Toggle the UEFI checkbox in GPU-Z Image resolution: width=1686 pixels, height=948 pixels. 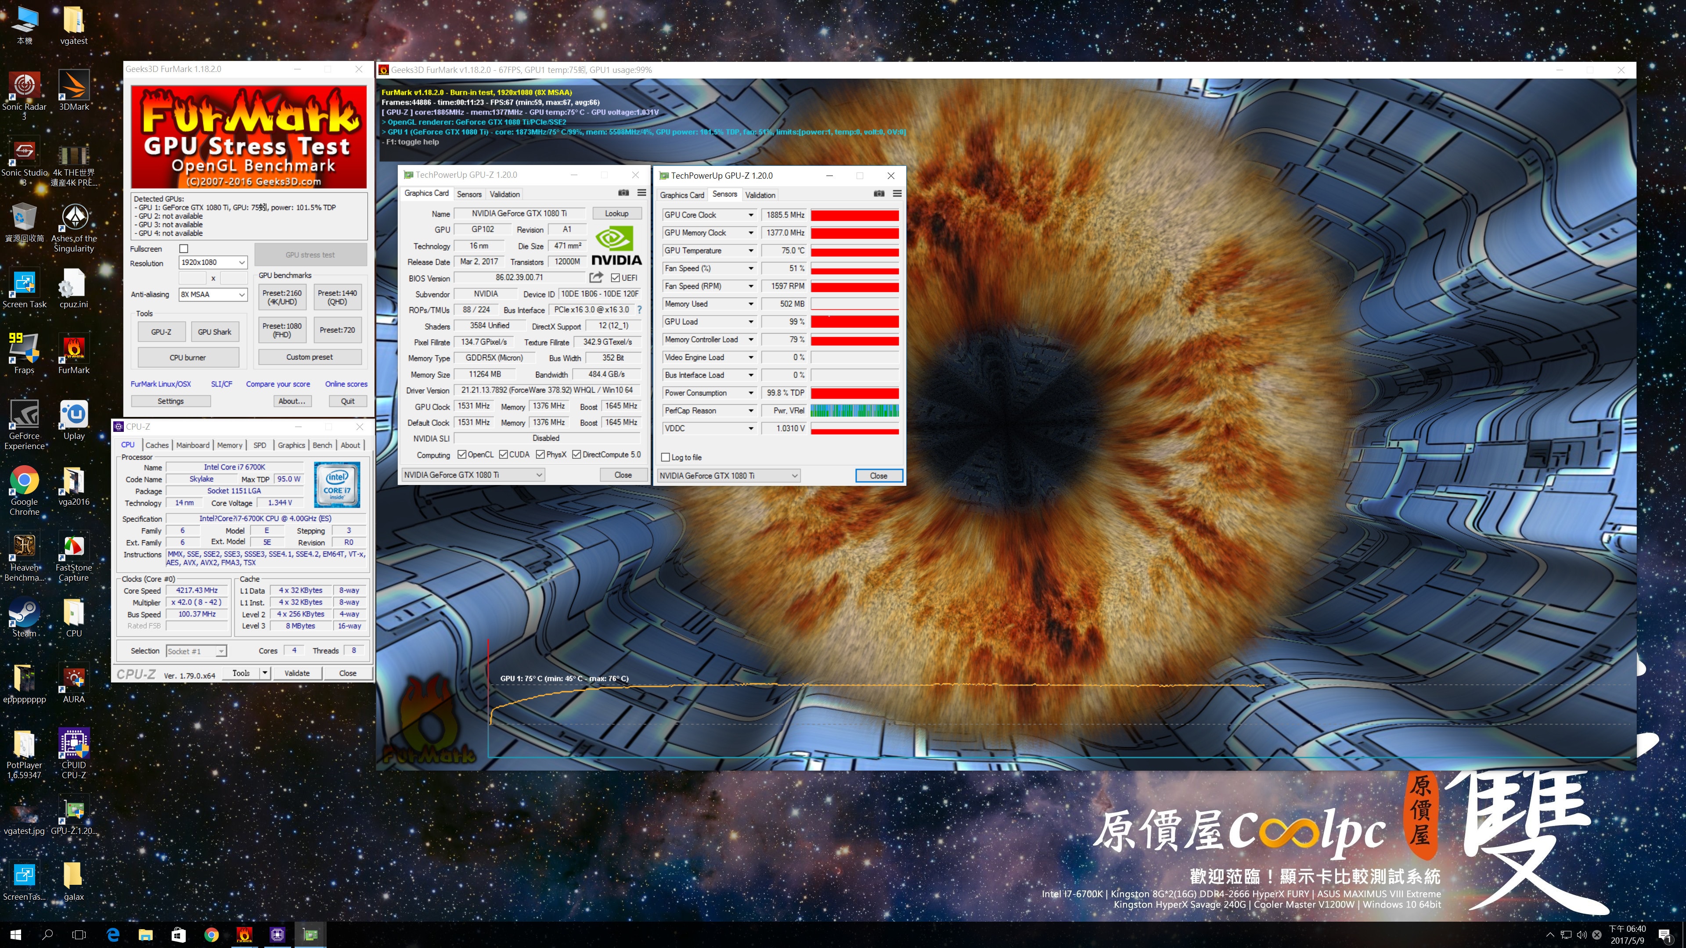coord(615,277)
